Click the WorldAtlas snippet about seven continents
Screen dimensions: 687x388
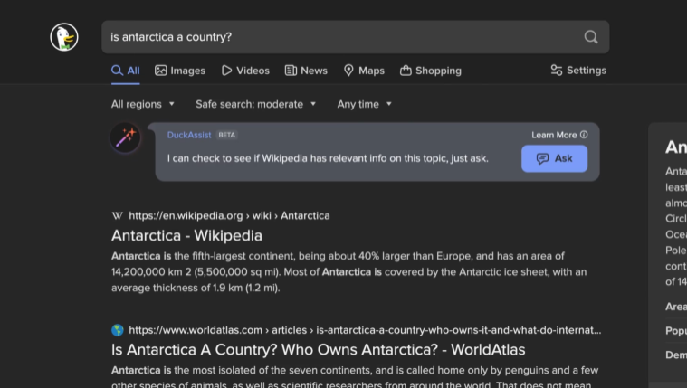point(355,376)
